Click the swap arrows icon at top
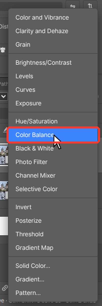This screenshot has width=102, height=306. pos(73,6)
